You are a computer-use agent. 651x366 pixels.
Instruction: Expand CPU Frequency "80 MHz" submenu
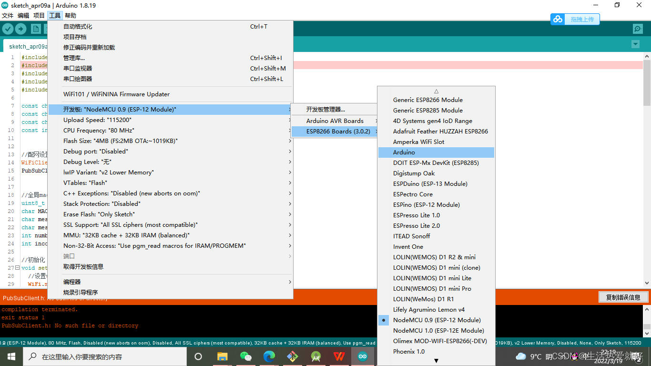click(x=170, y=130)
